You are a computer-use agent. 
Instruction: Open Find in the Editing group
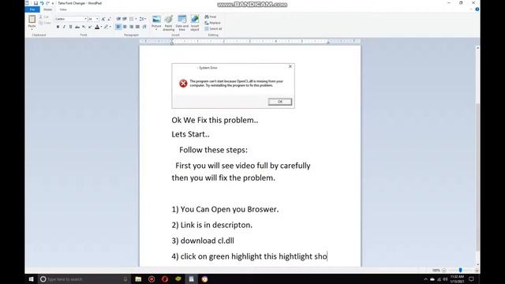pos(211,17)
